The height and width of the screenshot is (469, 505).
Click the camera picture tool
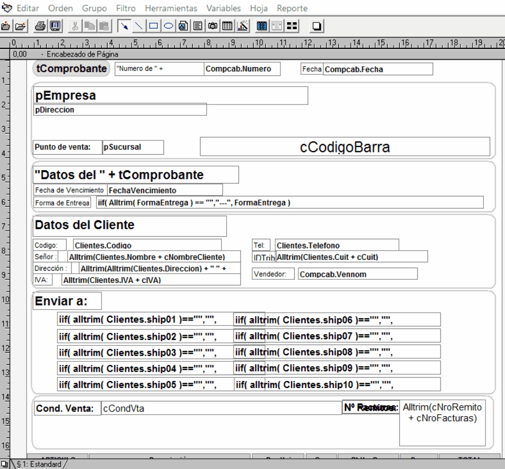(x=213, y=26)
